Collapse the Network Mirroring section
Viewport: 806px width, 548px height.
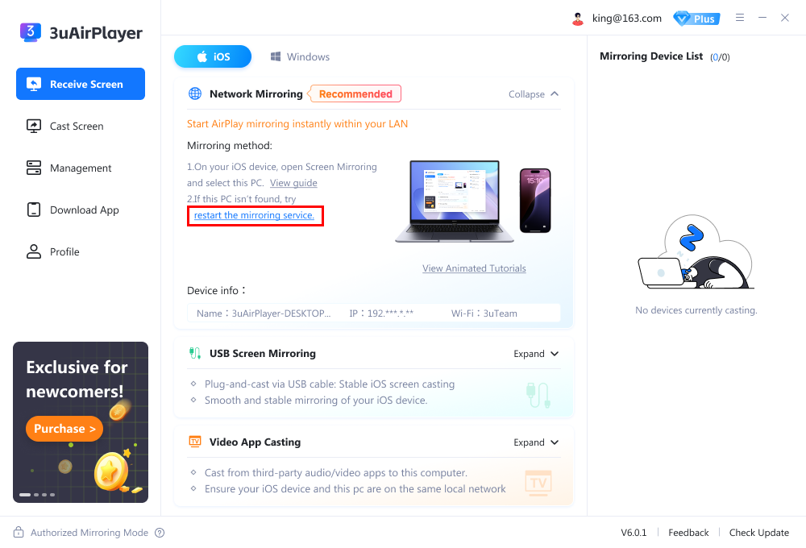pyautogui.click(x=533, y=93)
